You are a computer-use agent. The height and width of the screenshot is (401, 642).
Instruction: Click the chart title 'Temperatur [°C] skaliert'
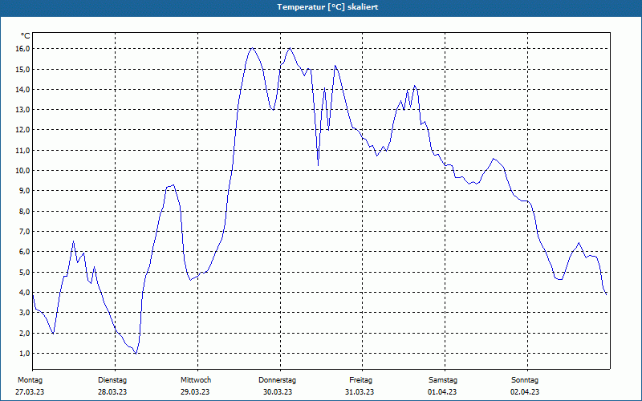click(x=327, y=7)
